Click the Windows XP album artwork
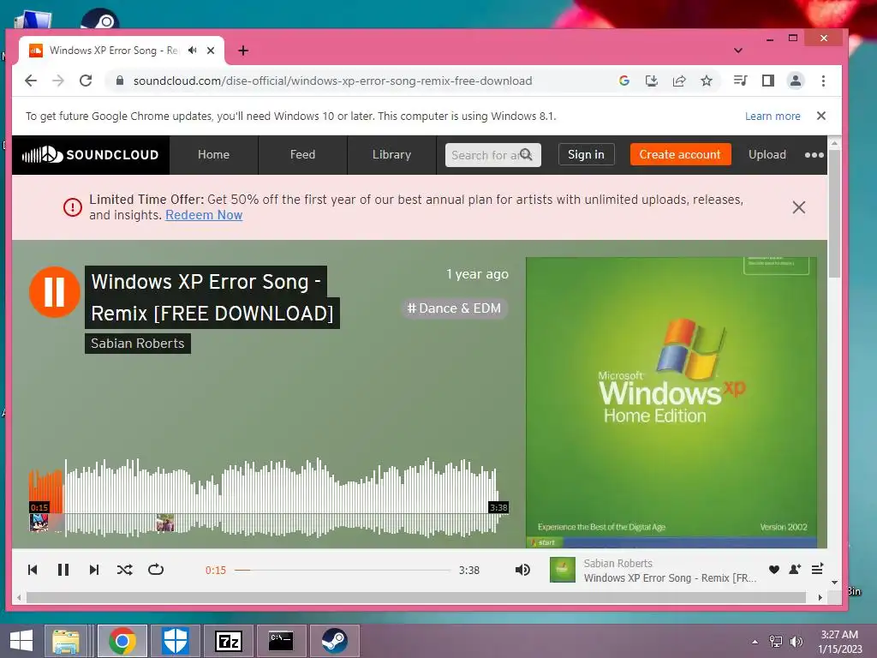Screen dimensions: 877x658 [671, 403]
